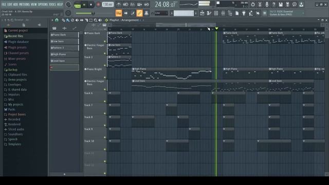Open the Playlist window icon
Image resolution: width=329 pixels, height=185 pixels.
[x=202, y=13]
